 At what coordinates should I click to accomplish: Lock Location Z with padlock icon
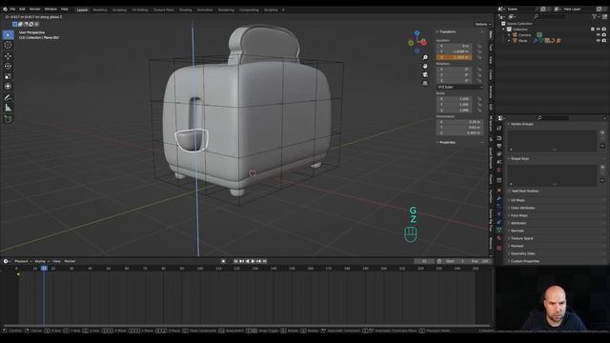[479, 57]
